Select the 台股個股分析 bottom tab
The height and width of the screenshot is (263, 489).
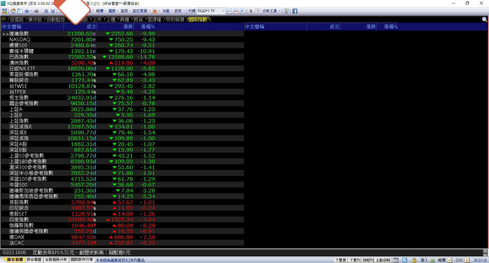(x=56, y=260)
